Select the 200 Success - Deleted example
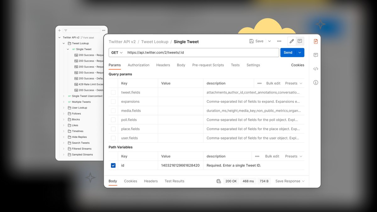 [89, 90]
